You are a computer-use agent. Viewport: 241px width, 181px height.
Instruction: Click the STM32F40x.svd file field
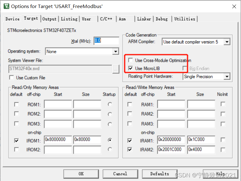60,69
